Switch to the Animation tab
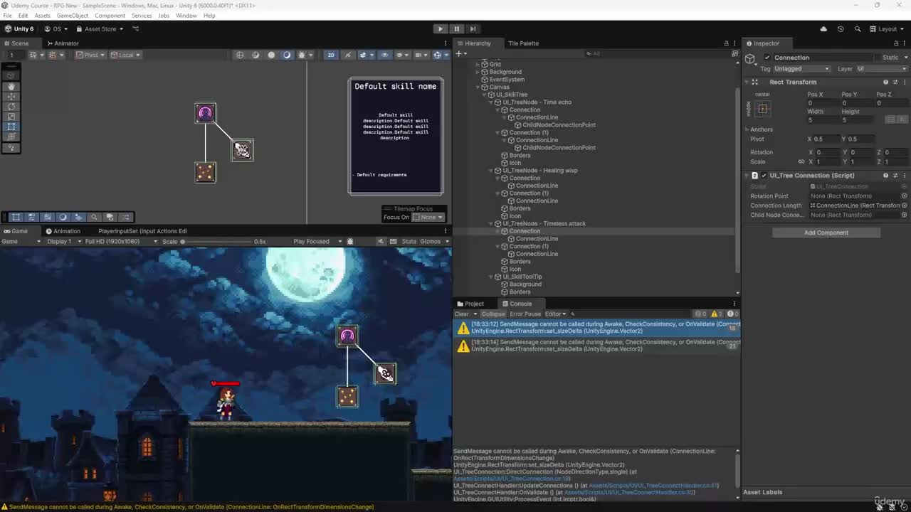911x512 pixels. click(63, 231)
